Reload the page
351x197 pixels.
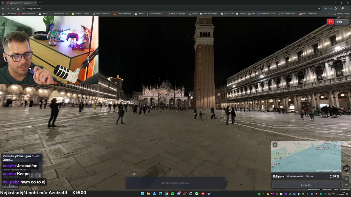point(13,8)
